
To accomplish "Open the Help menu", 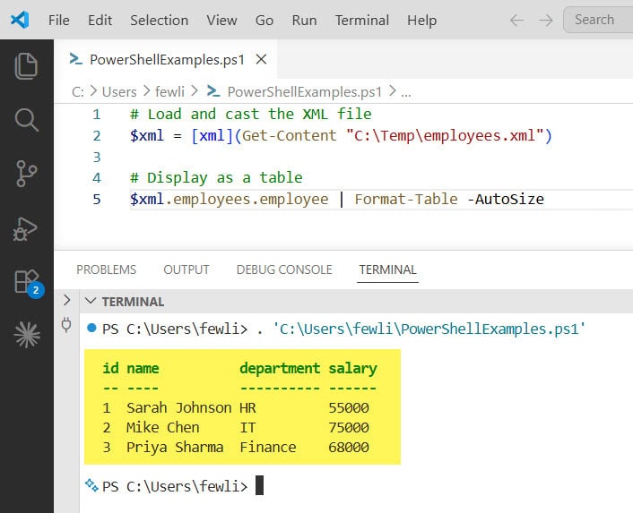I will click(x=421, y=21).
